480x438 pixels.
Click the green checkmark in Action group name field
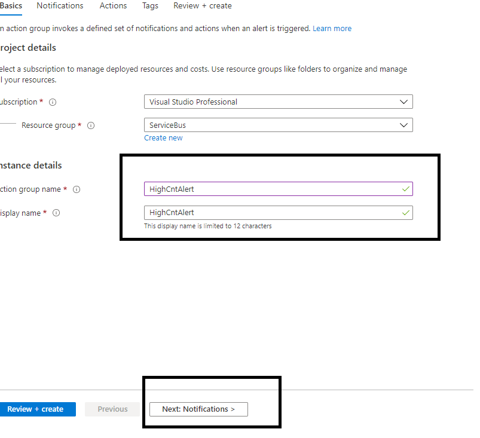[x=406, y=189]
